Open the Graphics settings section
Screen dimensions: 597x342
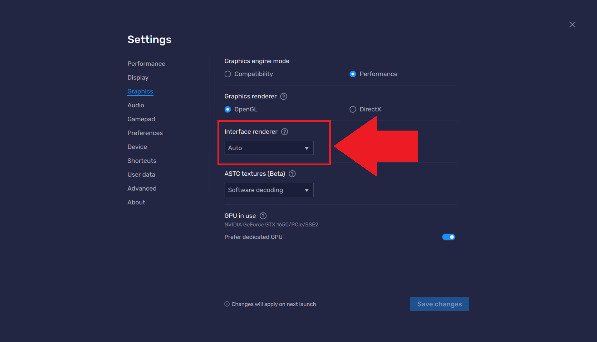[140, 92]
